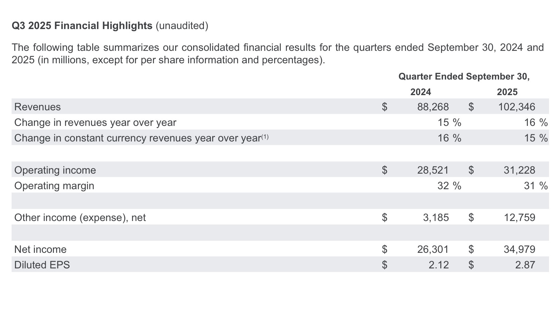This screenshot has height=313, width=557.
Task: Select the Net income row label
Action: click(x=40, y=249)
